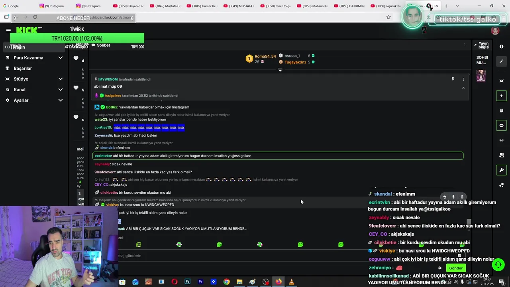This screenshot has height=287, width=510.
Task: Collapse the pinned message with chevron
Action: pos(463,88)
